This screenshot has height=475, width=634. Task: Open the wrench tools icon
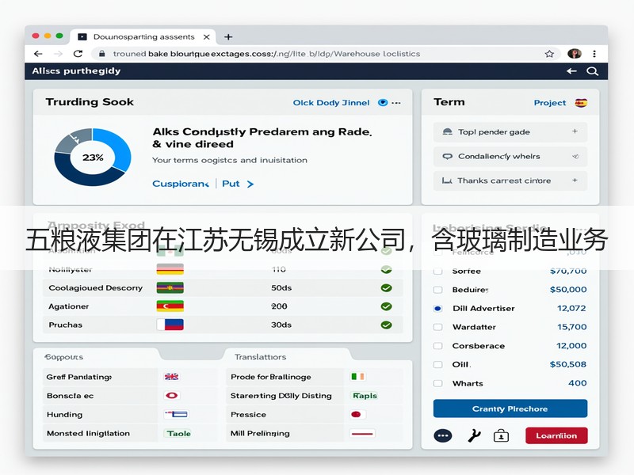pyautogui.click(x=473, y=436)
